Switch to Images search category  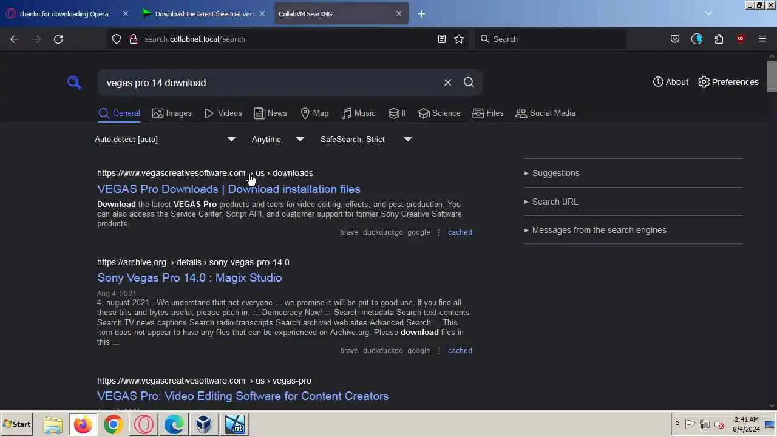[x=172, y=113]
